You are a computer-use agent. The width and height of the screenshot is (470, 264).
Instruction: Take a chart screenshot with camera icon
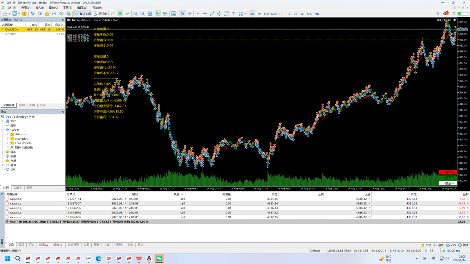point(174,14)
